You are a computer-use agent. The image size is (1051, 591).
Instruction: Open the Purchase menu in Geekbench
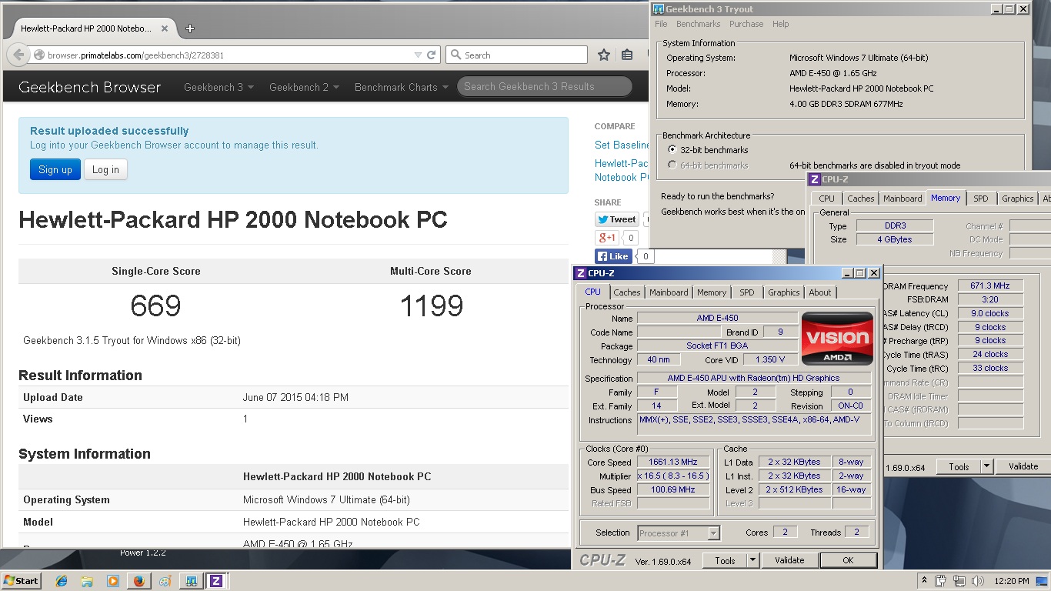click(x=746, y=24)
